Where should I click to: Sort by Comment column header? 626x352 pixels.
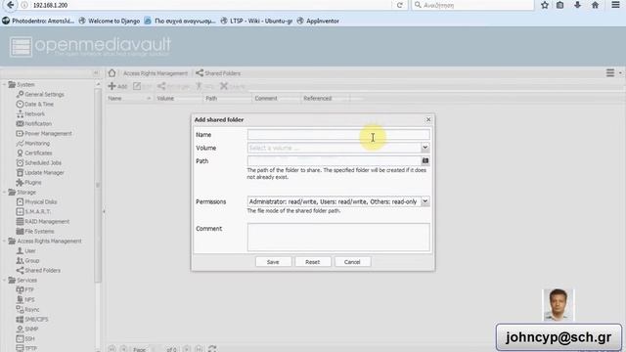[276, 98]
